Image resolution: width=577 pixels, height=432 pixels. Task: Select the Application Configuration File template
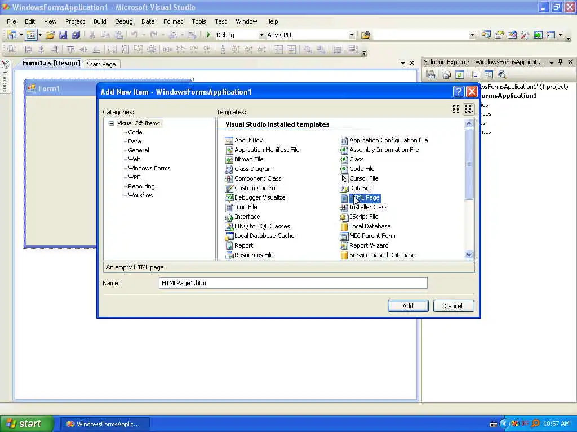click(384, 140)
